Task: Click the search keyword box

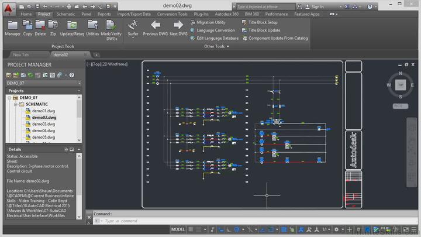Action: [265, 6]
